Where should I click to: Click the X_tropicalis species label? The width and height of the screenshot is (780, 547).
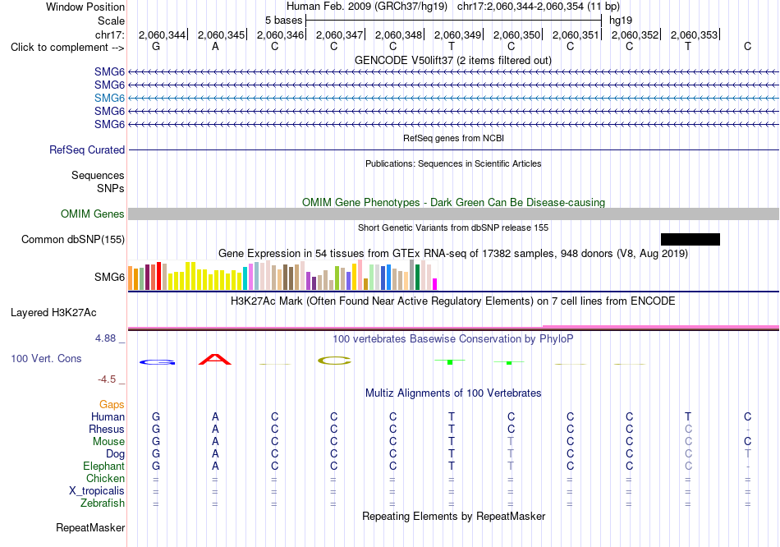click(x=97, y=491)
